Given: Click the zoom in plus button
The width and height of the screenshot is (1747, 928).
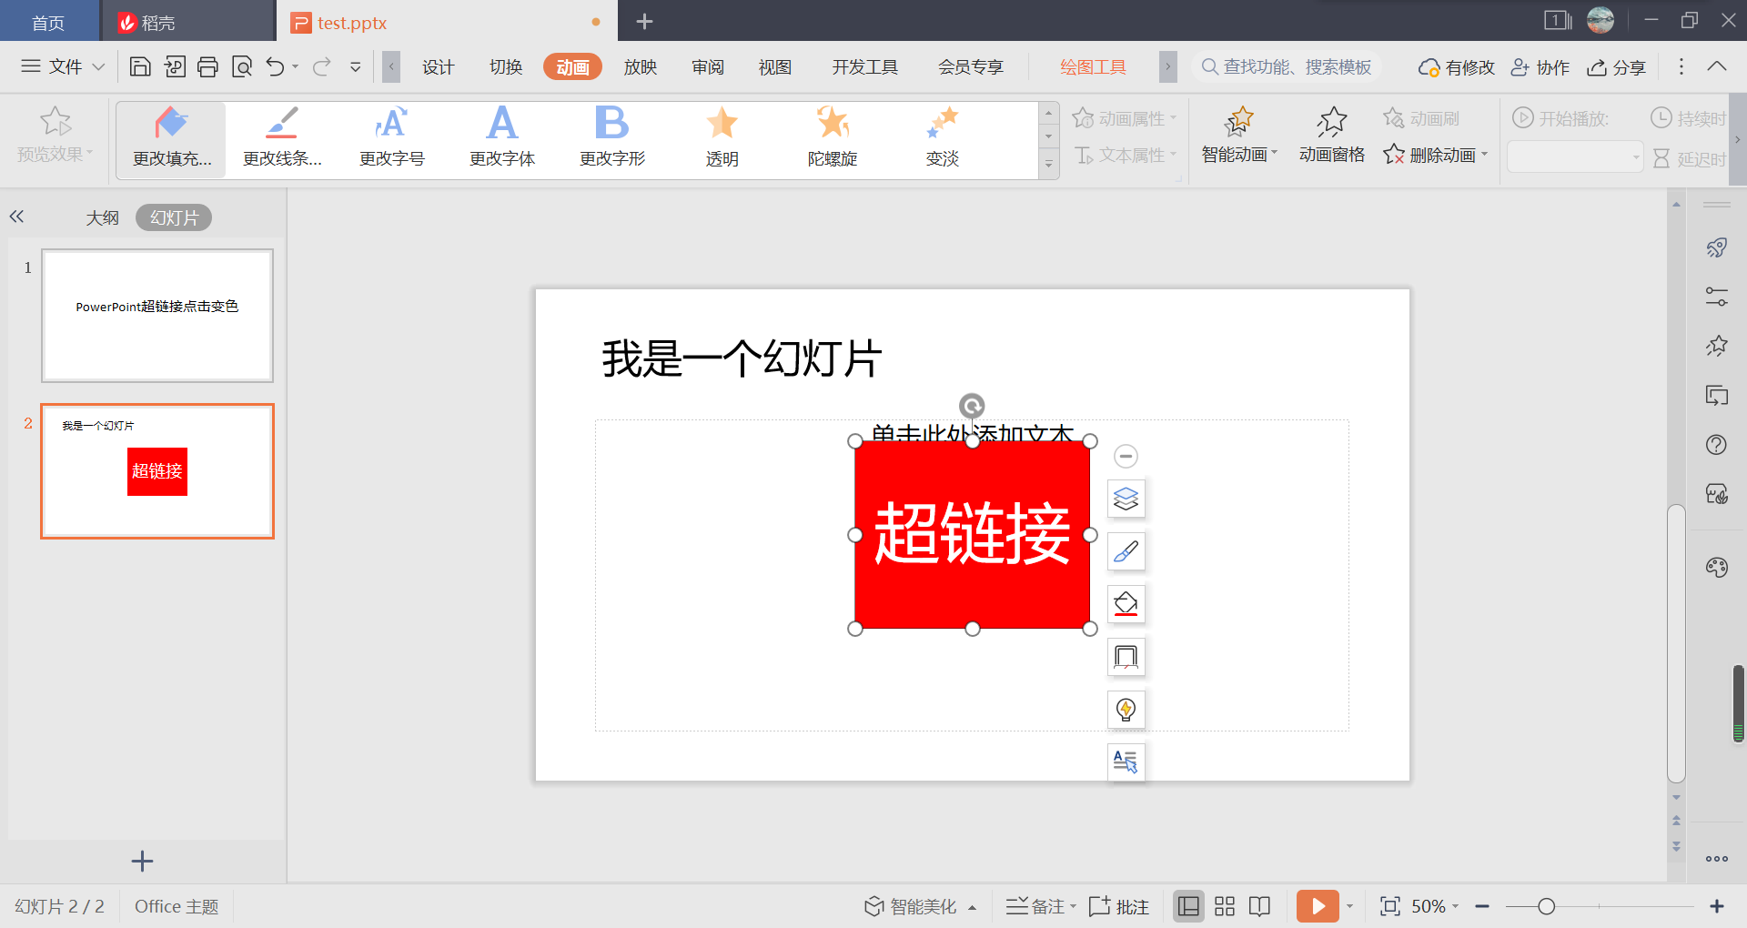Looking at the screenshot, I should click(1717, 906).
